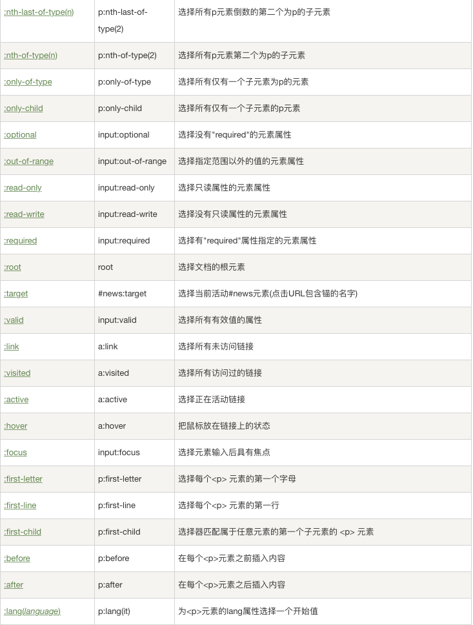The height and width of the screenshot is (625, 473).
Task: Click the :target selector link
Action: [x=16, y=294]
